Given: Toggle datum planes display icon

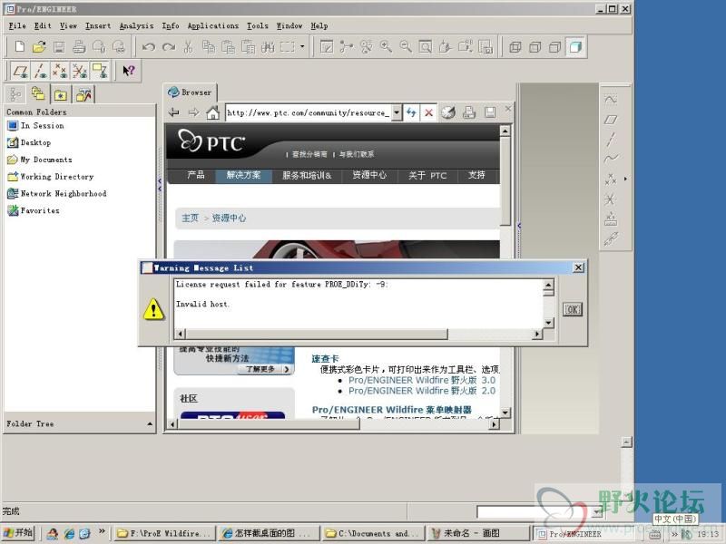Looking at the screenshot, I should click(20, 71).
